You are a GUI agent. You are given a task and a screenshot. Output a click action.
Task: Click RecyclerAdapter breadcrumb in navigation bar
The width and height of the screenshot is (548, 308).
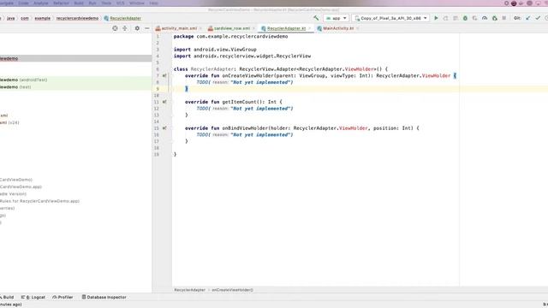click(126, 18)
